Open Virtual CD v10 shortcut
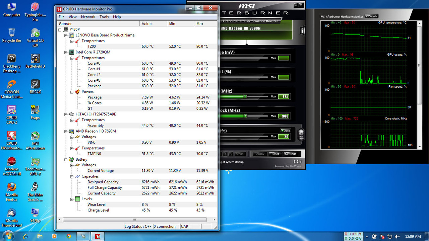Image resolution: width=429 pixels, height=241 pixels. [x=35, y=37]
